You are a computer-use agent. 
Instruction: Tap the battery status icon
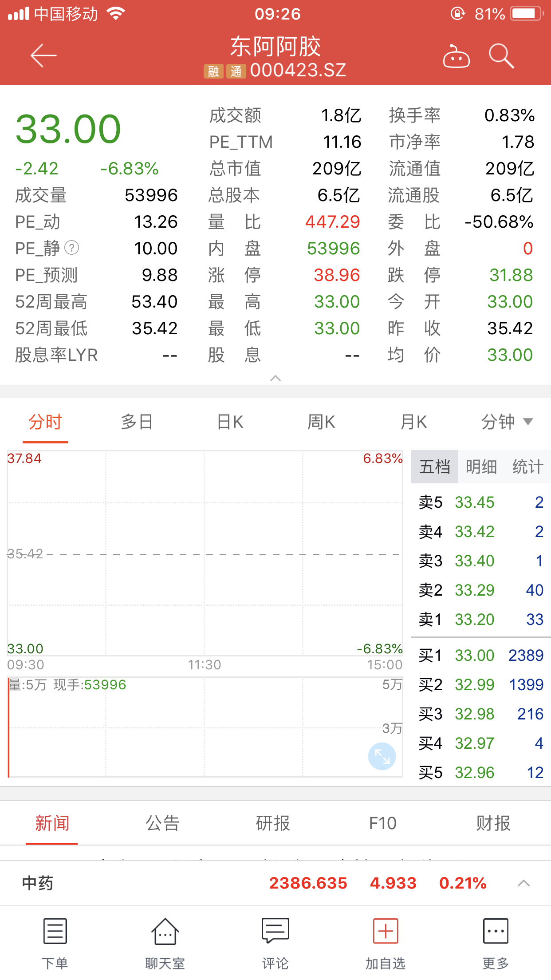coord(527,14)
